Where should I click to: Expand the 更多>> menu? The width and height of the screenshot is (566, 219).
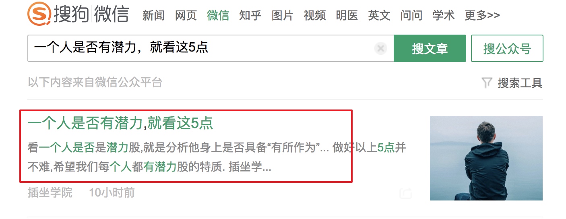pyautogui.click(x=482, y=16)
